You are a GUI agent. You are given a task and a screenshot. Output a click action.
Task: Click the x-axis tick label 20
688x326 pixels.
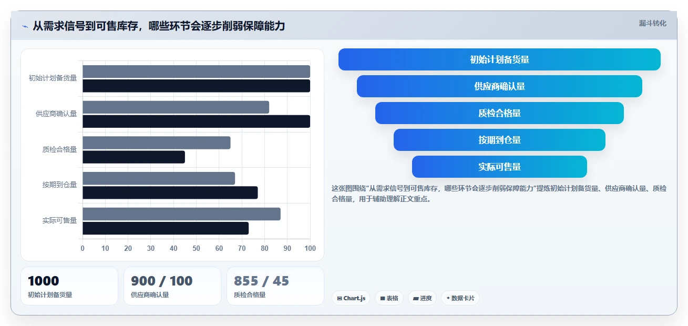pyautogui.click(x=128, y=248)
